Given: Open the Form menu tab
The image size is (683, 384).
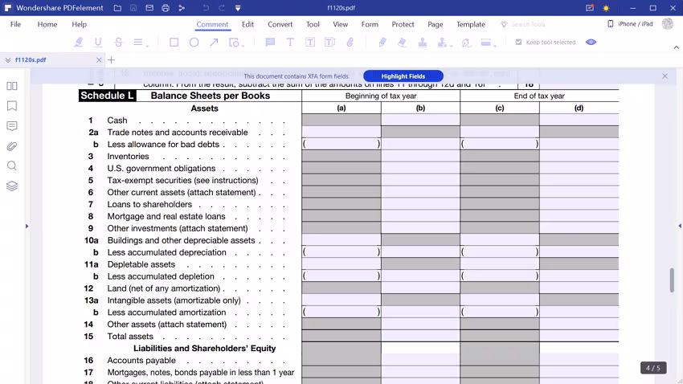Looking at the screenshot, I should [370, 24].
